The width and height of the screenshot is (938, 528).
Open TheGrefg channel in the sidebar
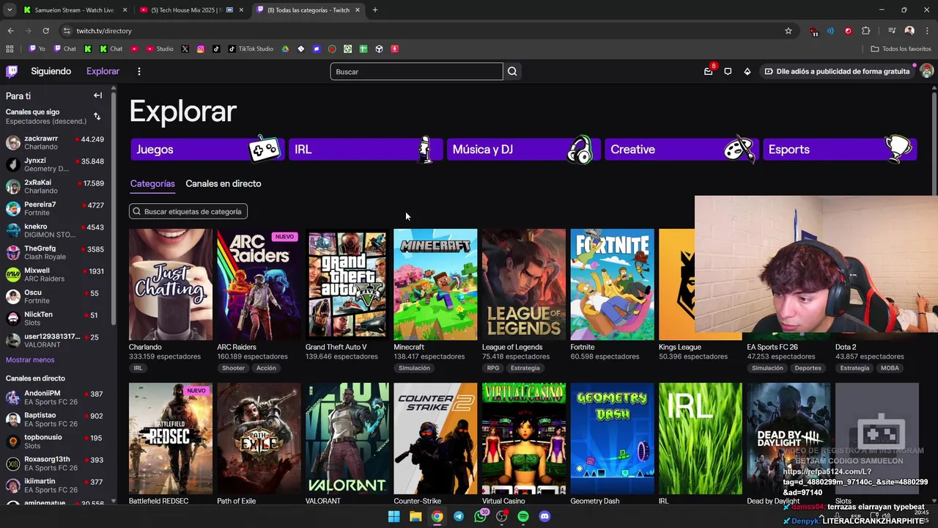[x=56, y=252]
